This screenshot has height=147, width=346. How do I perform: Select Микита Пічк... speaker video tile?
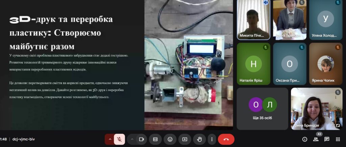click(253, 20)
